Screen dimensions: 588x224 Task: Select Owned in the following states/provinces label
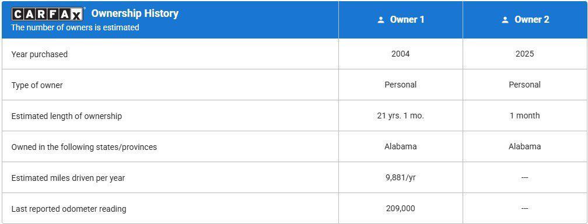coord(84,147)
